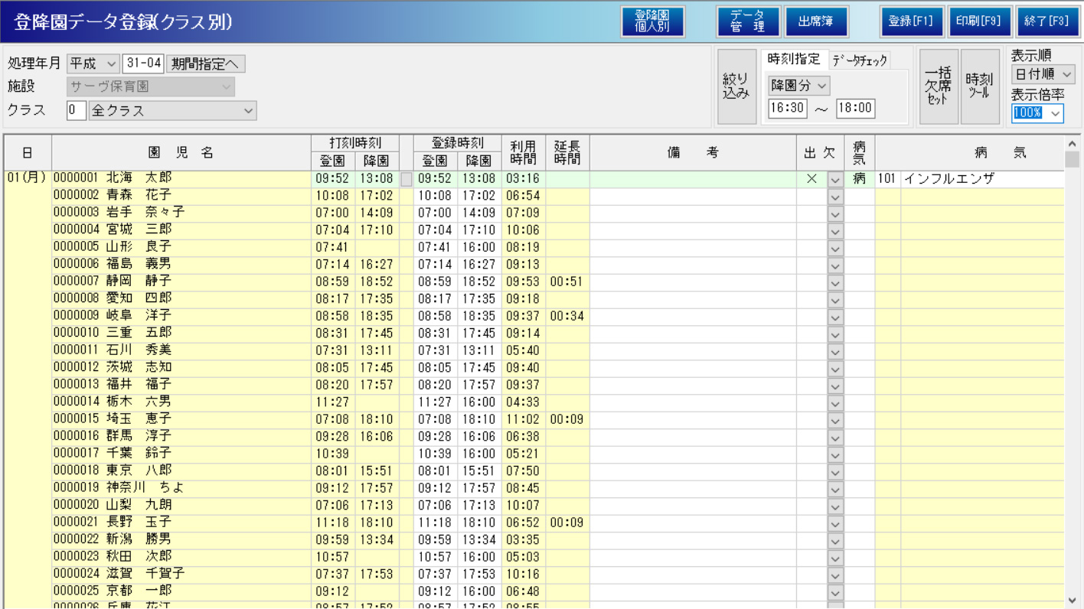Viewport: 1084px width, 609px height.
Task: Click the 登降園個人別 button
Action: click(x=652, y=21)
